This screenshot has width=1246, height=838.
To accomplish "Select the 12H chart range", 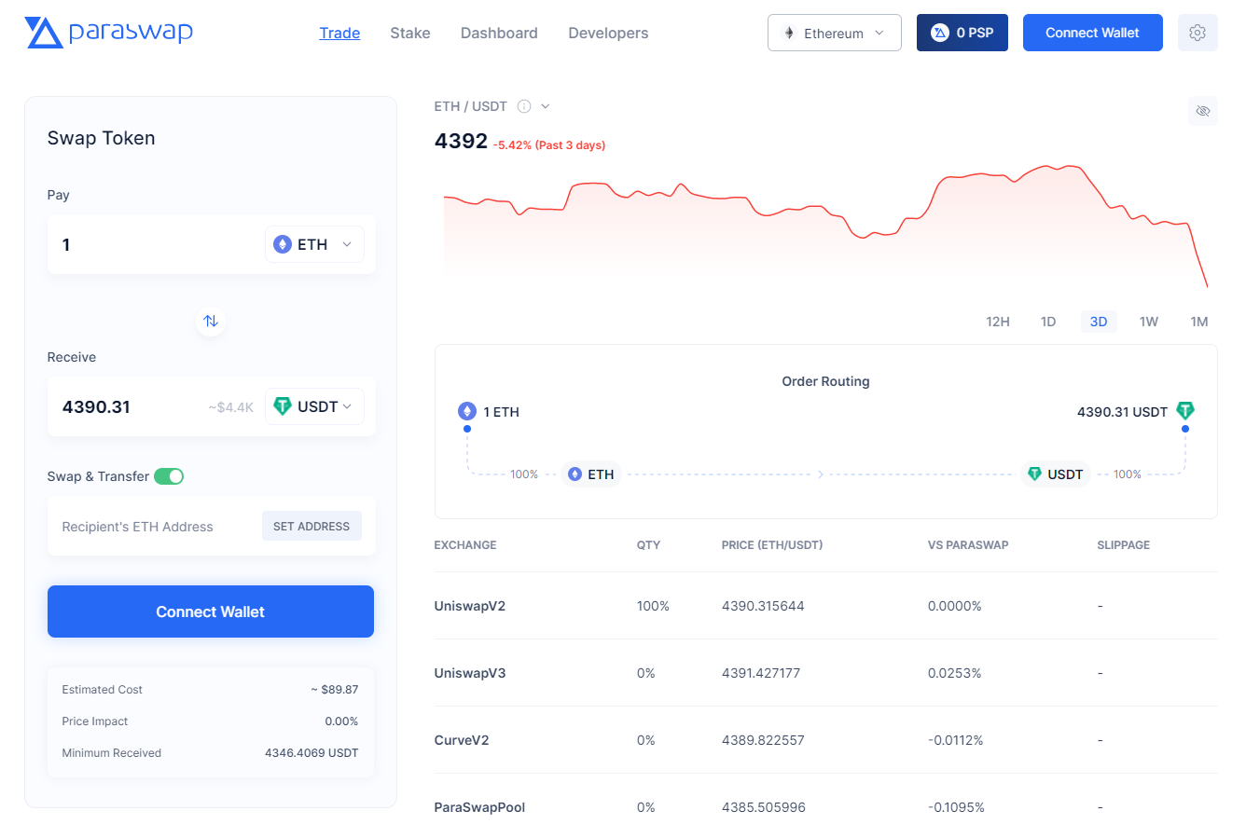I will [x=998, y=322].
